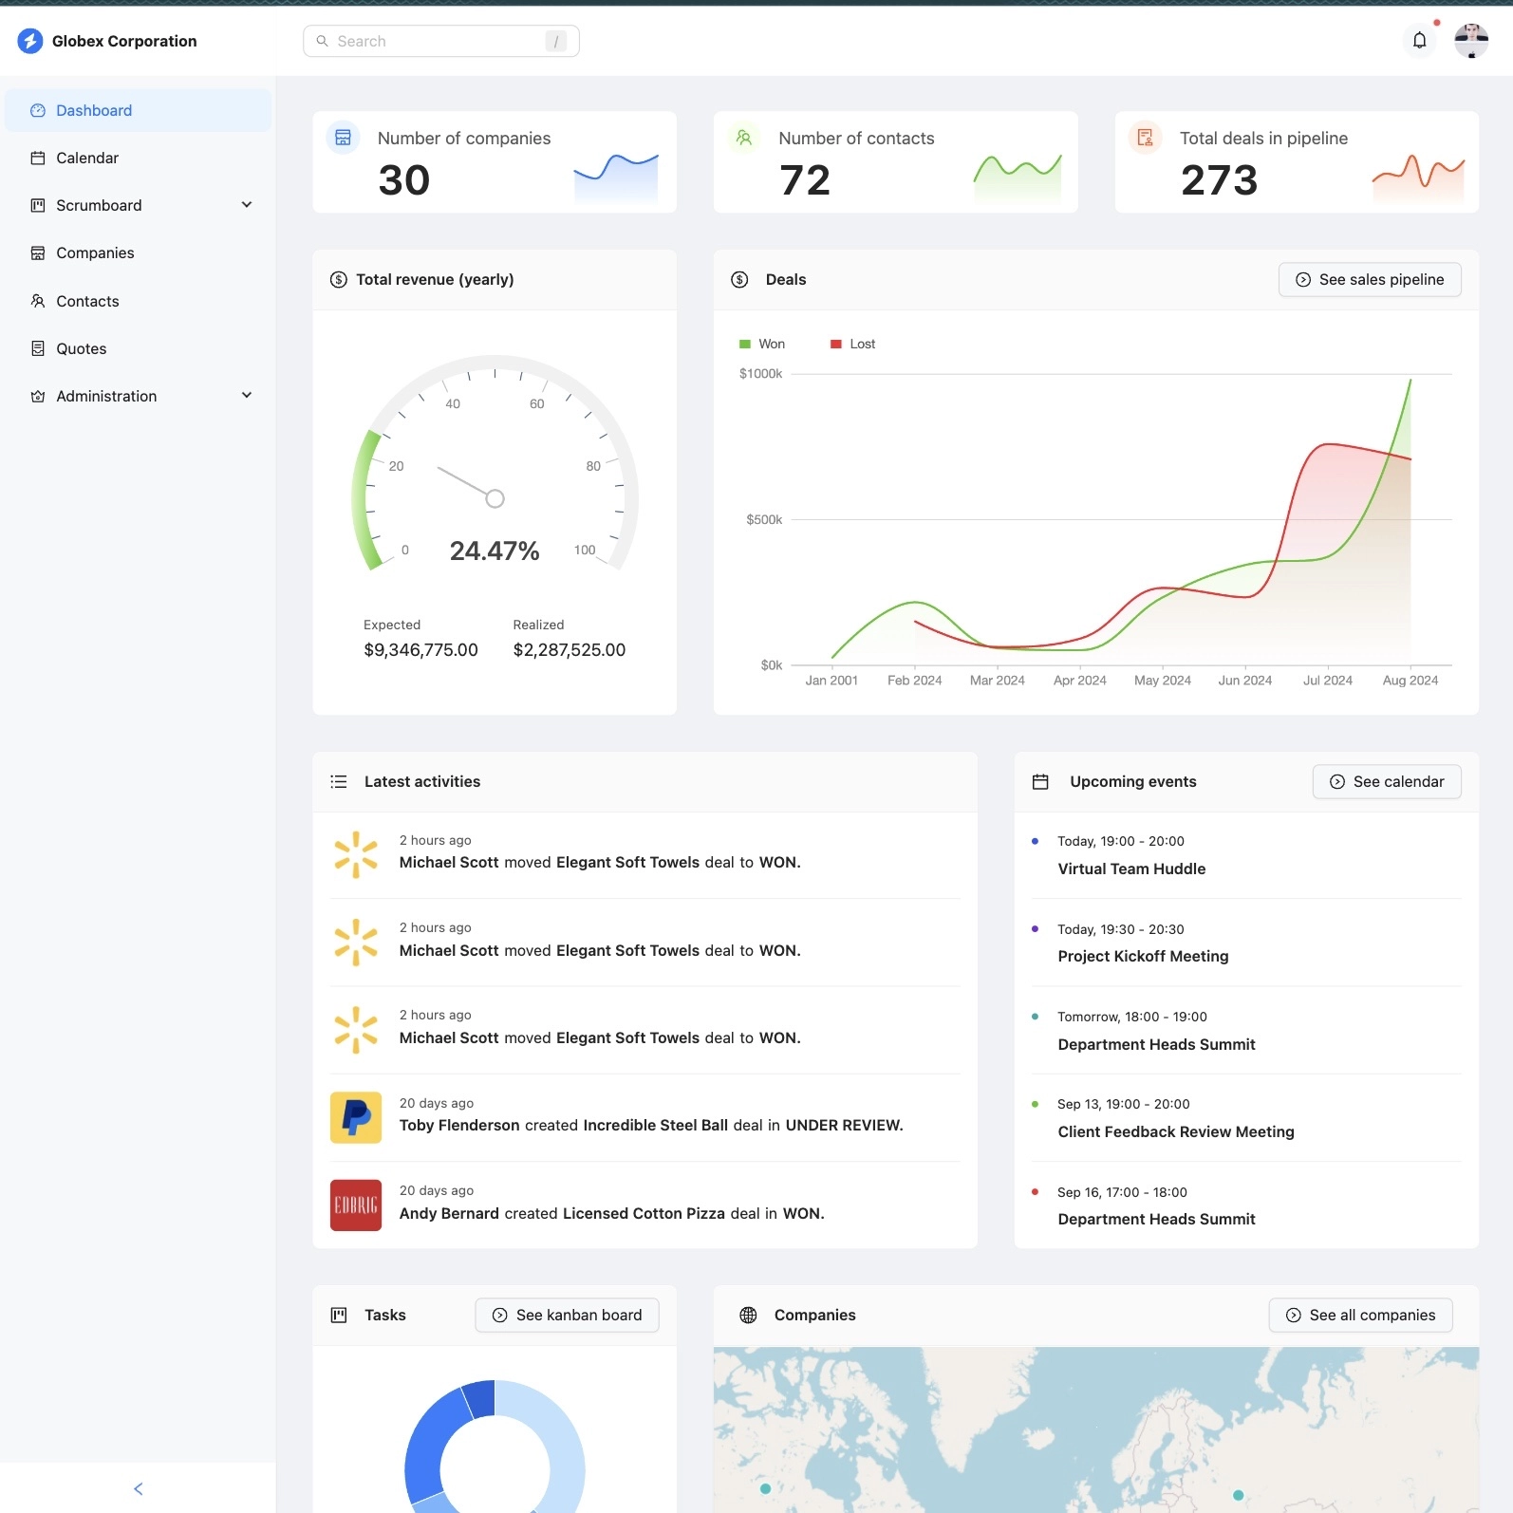Click the Number of companies card icon
The height and width of the screenshot is (1513, 1513).
[344, 138]
